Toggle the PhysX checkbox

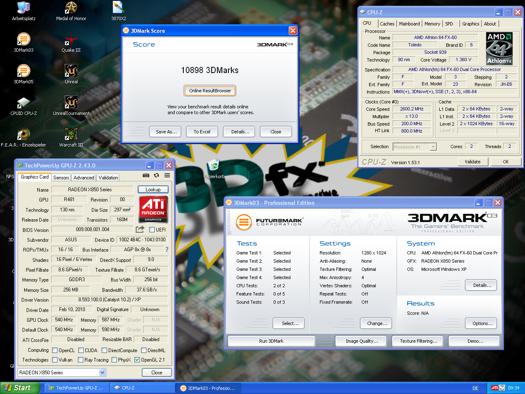coord(114,360)
